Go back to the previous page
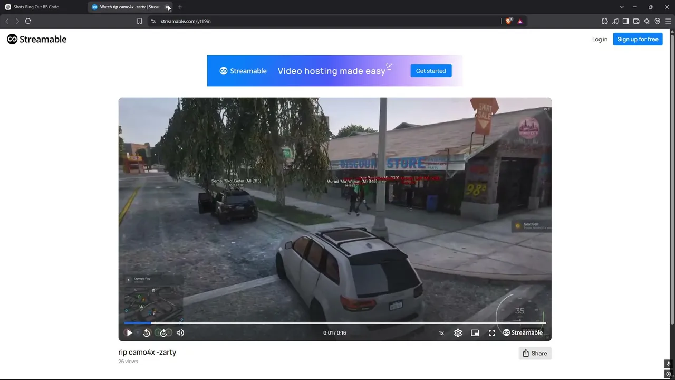The width and height of the screenshot is (675, 380). 7,21
